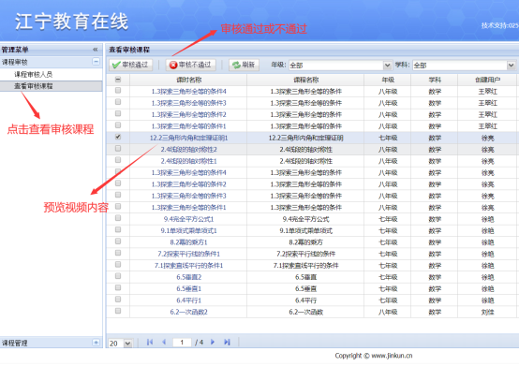Check the 2.4线段的轴对称性1 row checkbox
519x366 pixels.
pos(118,160)
